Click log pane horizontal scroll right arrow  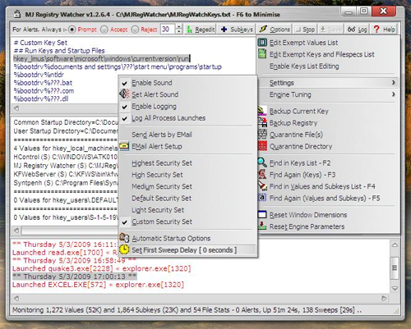point(384,298)
